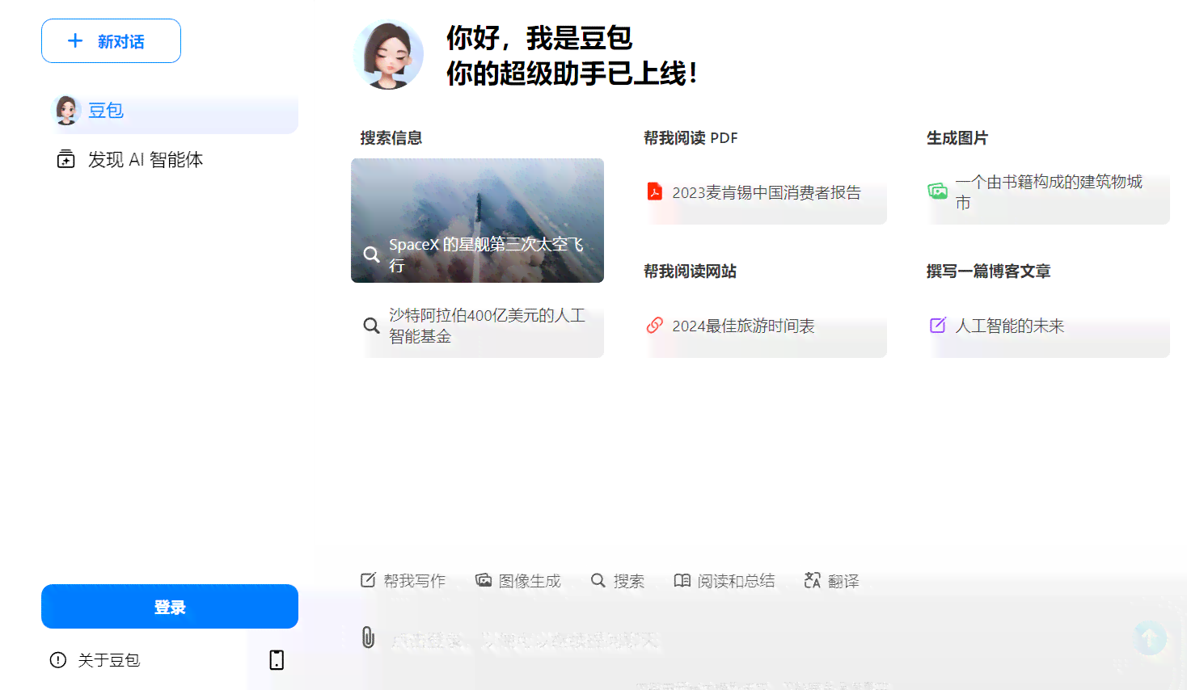Start a new chat with 新对话 button
Viewport: 1187px width, 690px height.
click(111, 41)
